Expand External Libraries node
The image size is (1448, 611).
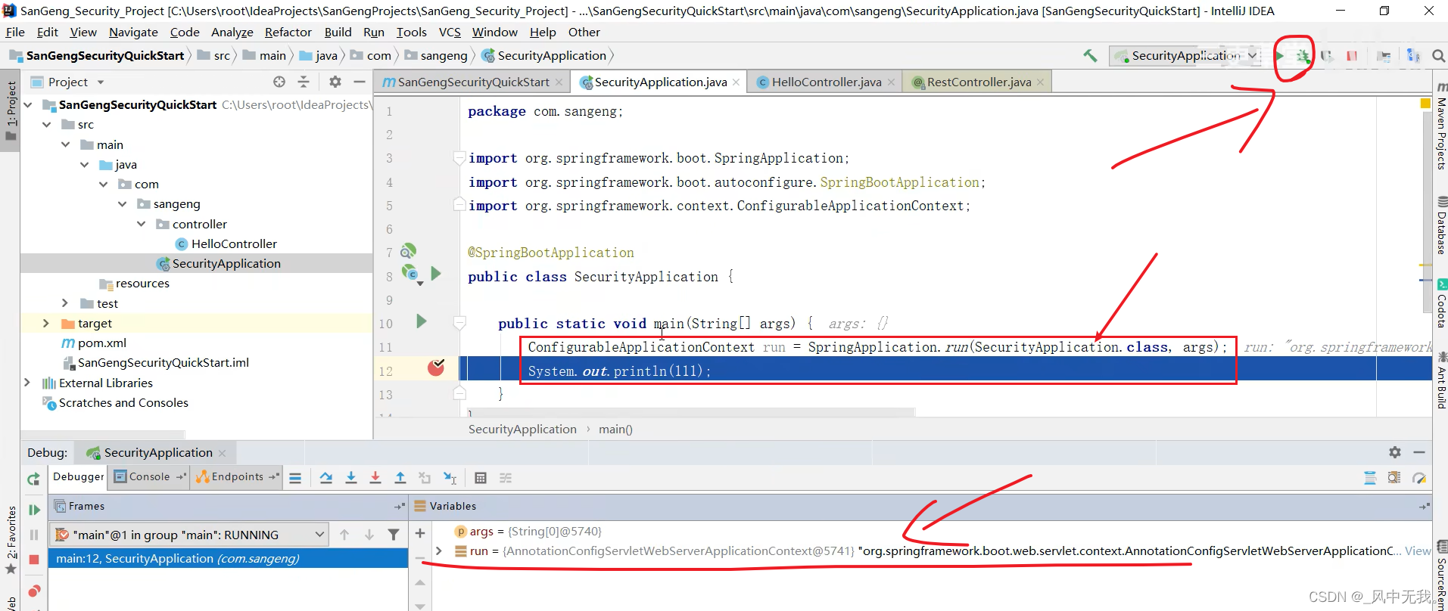27,383
